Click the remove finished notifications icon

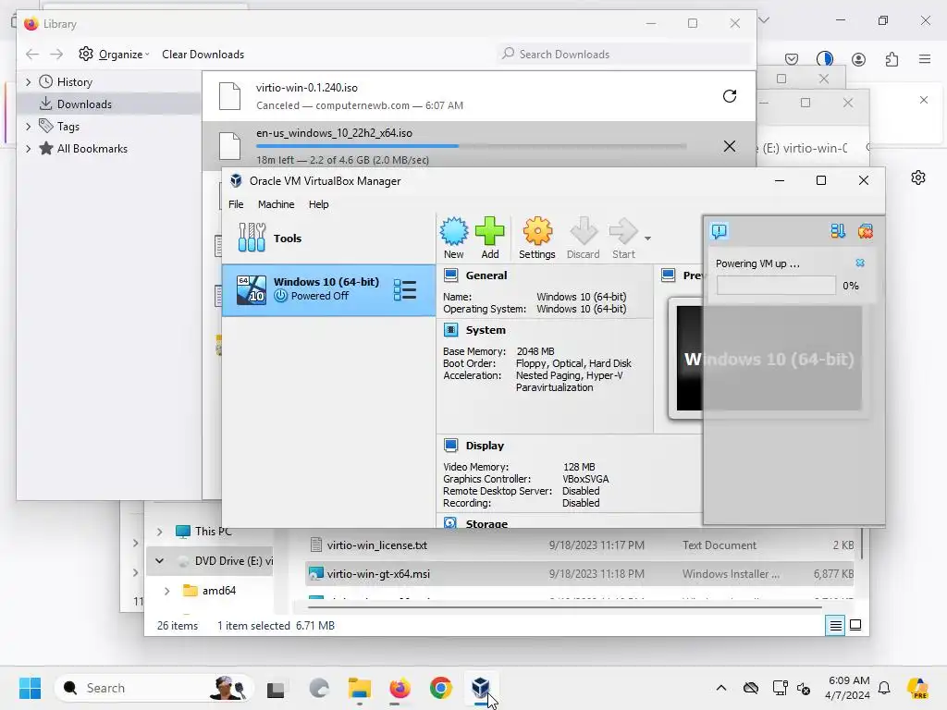tap(865, 230)
